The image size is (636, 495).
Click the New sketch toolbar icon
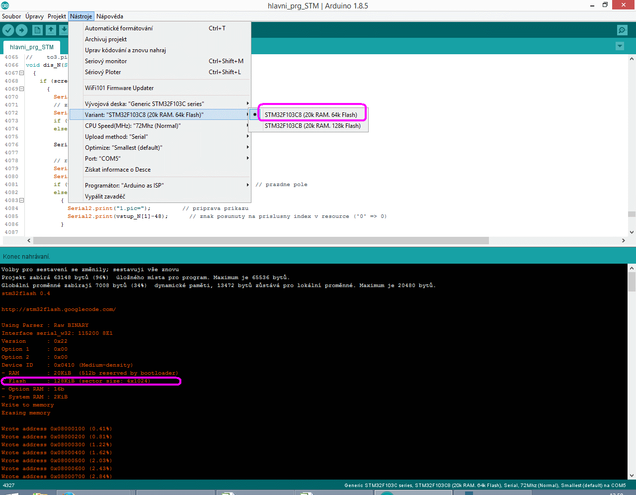37,30
